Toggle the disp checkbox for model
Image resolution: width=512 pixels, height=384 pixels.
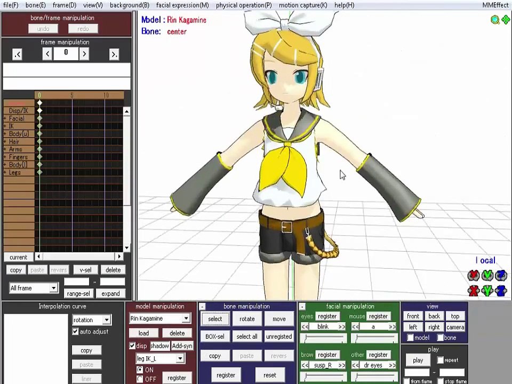[x=132, y=346]
